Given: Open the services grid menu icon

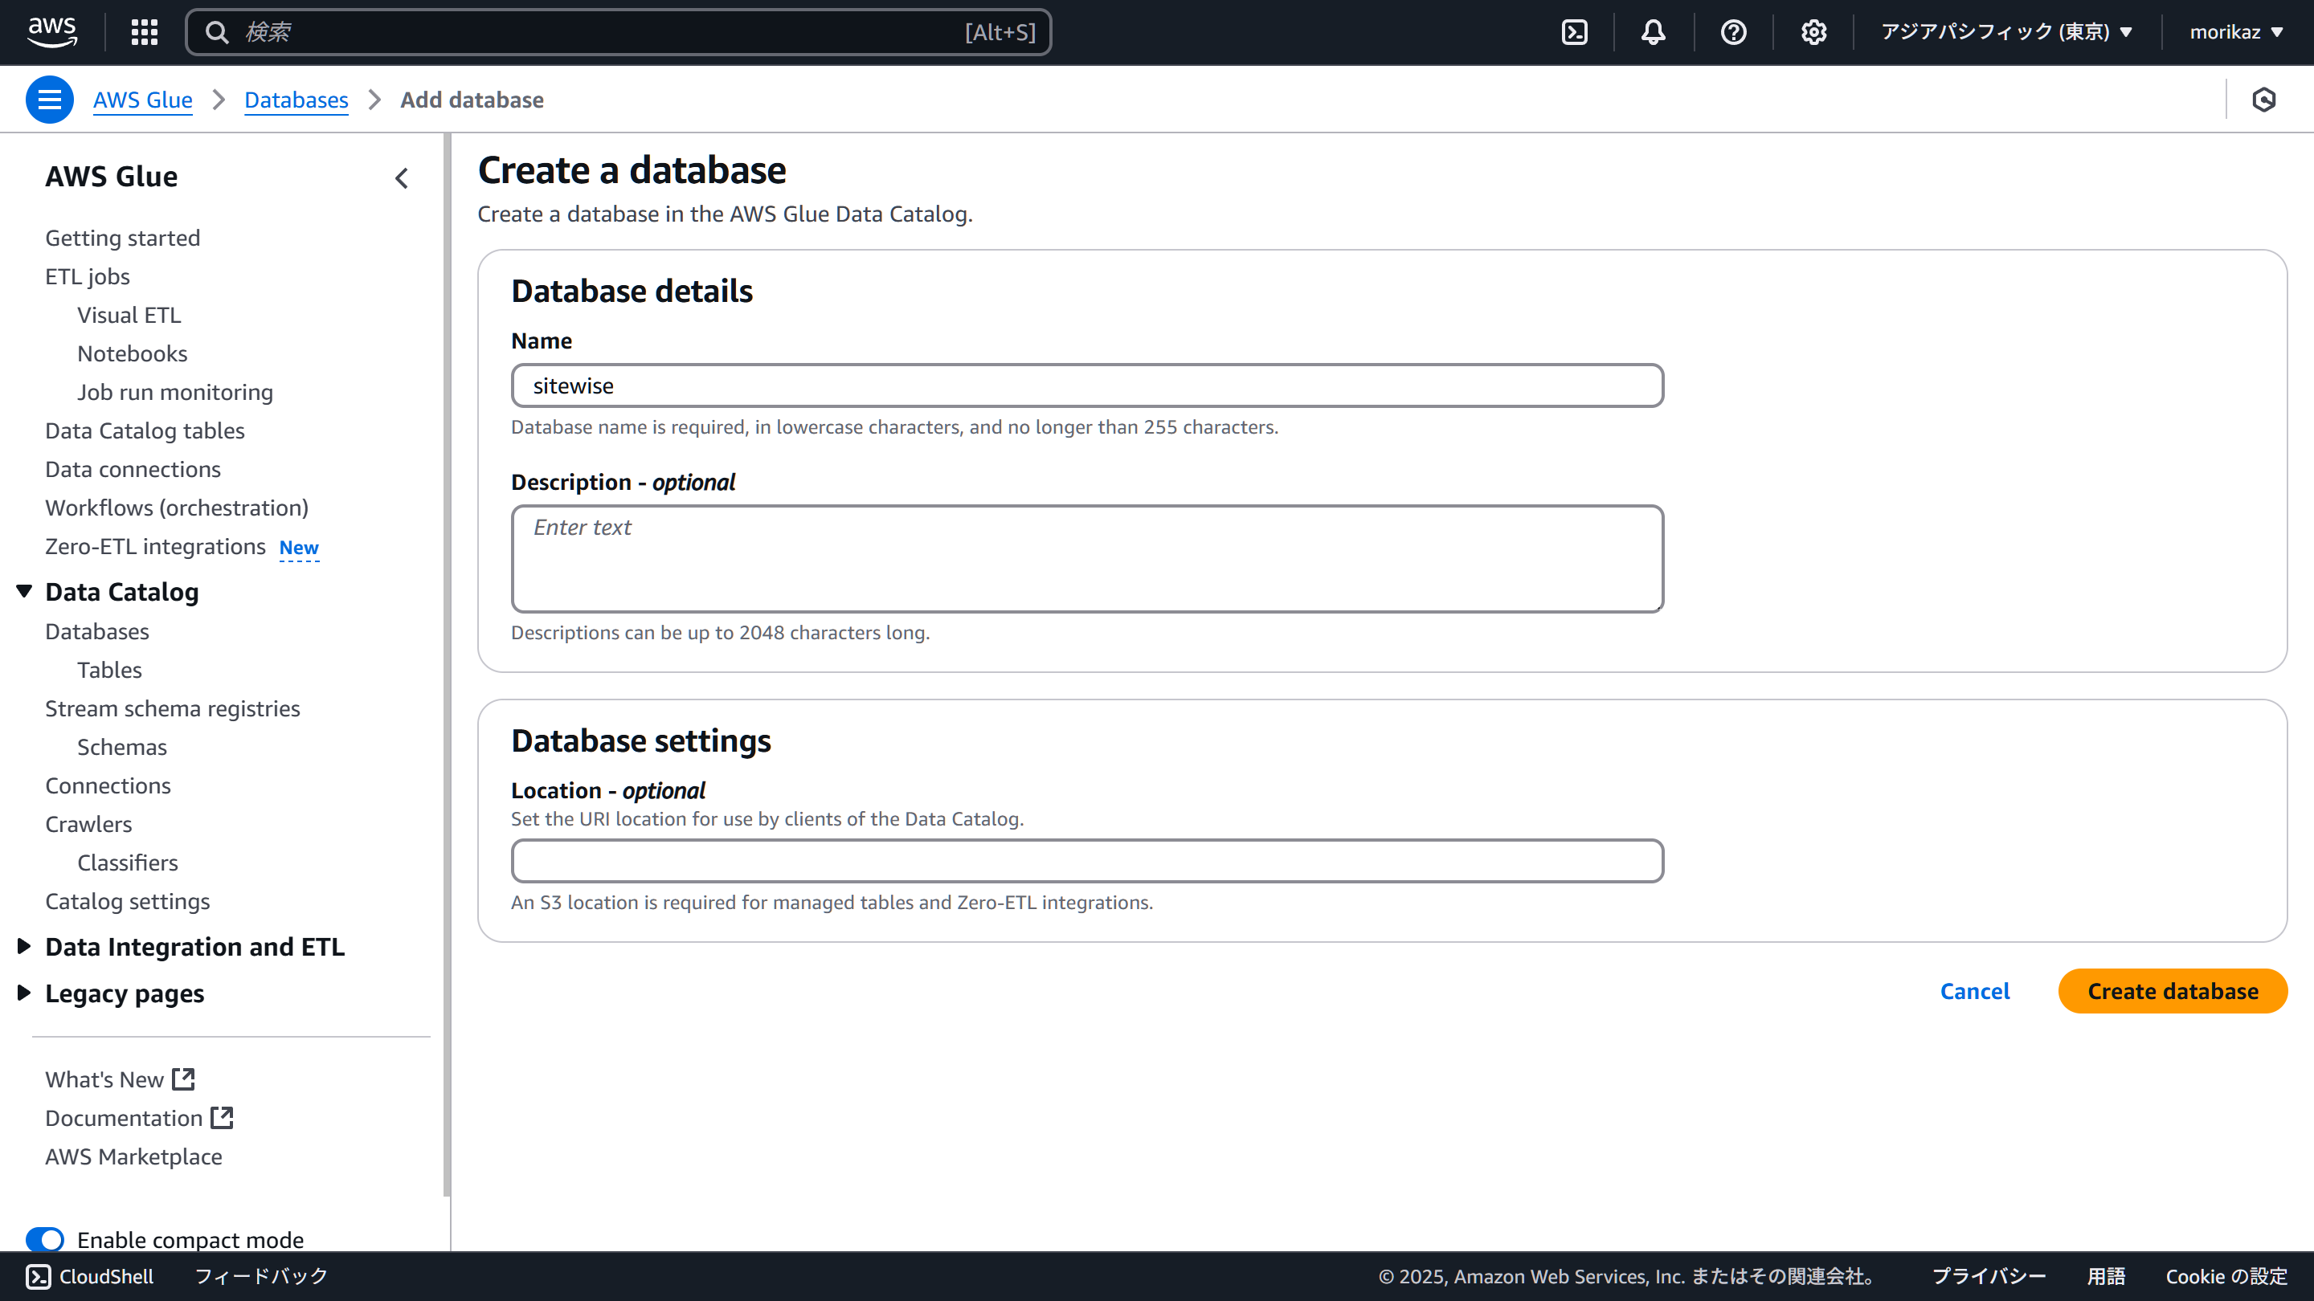Looking at the screenshot, I should click(144, 32).
